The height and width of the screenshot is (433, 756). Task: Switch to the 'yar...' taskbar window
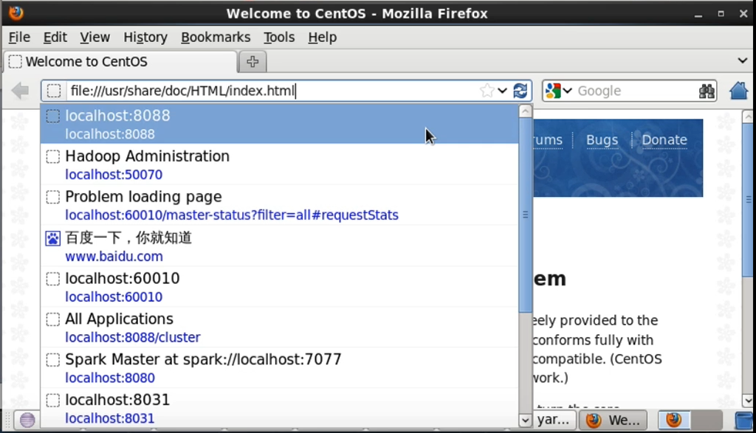pos(554,420)
